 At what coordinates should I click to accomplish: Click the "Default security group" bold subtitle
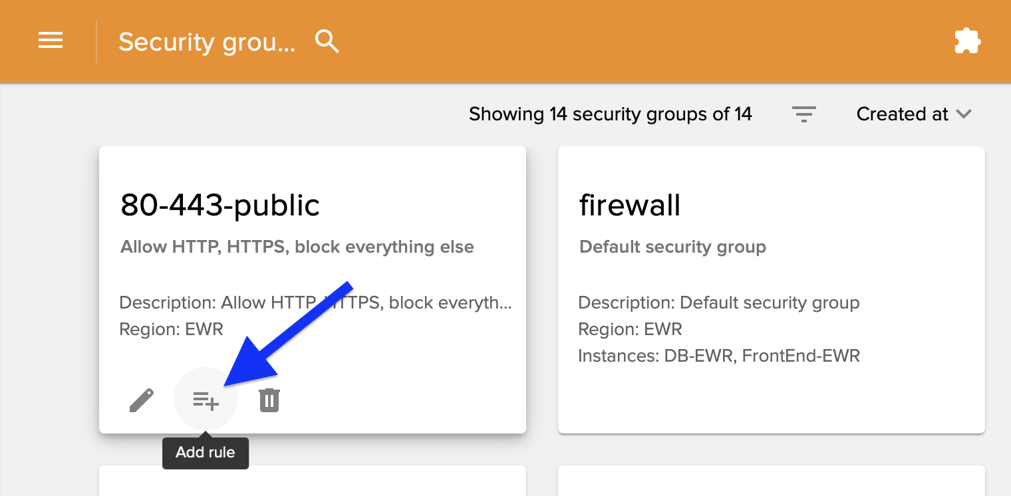(672, 247)
